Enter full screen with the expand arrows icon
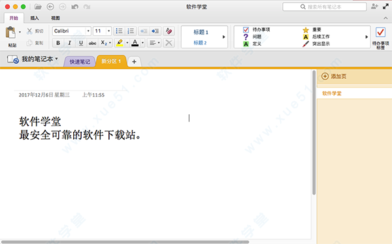 tap(385, 7)
